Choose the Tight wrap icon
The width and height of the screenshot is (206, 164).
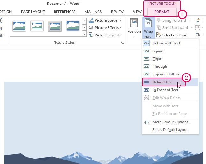click(146, 59)
